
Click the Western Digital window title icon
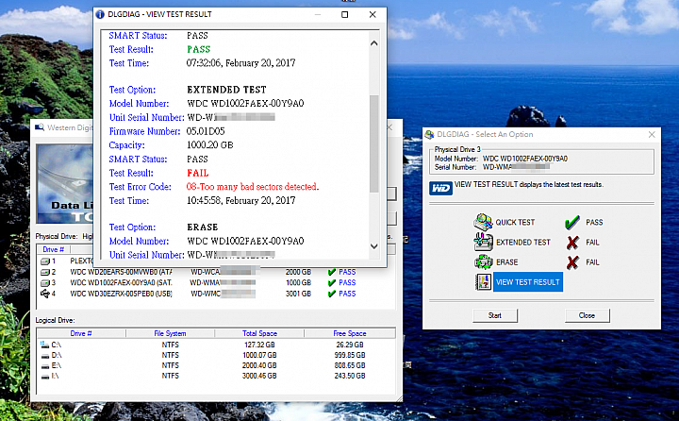[40, 127]
